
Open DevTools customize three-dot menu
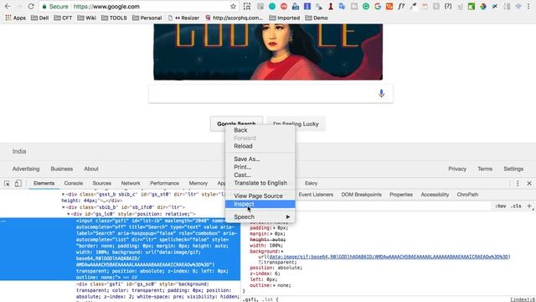click(518, 184)
